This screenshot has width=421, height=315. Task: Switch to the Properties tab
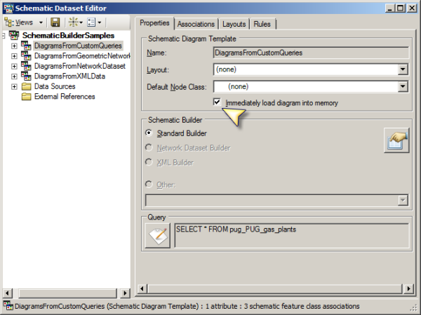pyautogui.click(x=154, y=23)
